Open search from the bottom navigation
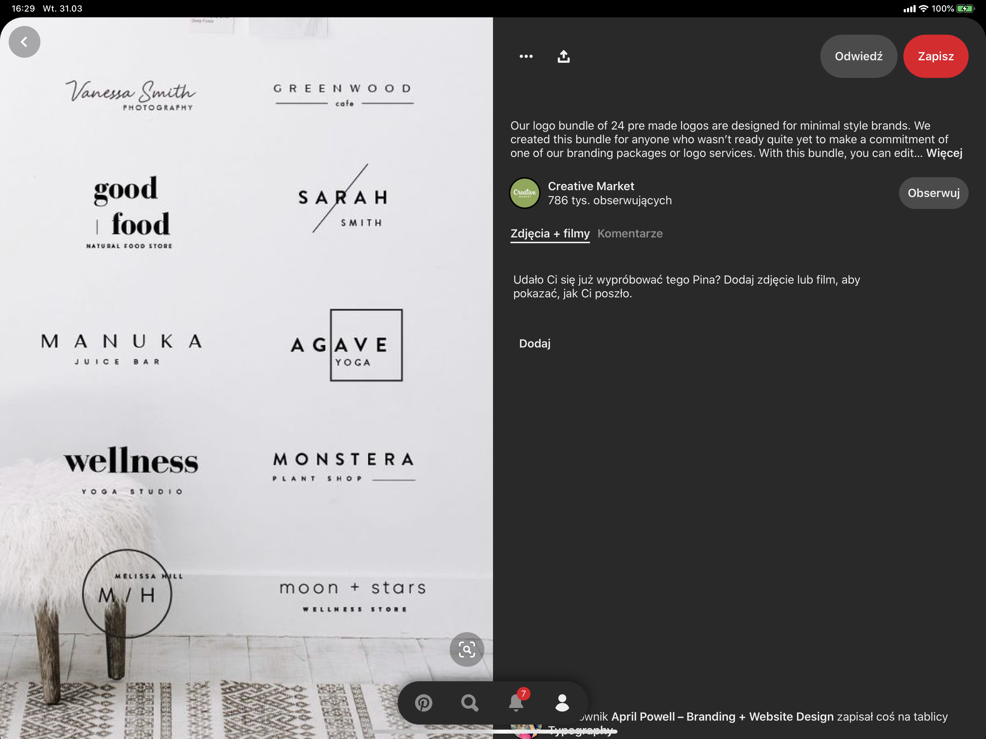 [470, 703]
